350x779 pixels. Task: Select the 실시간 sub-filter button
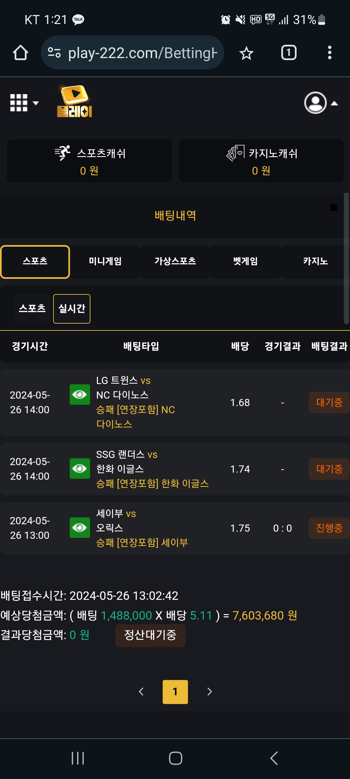pos(72,309)
